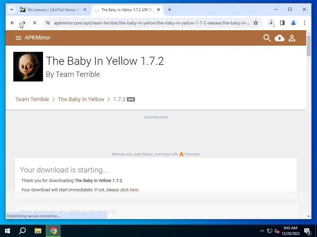Click the 1.7.2 breadcrumb entry
Viewport: 317px width, 237px height.
(x=119, y=99)
